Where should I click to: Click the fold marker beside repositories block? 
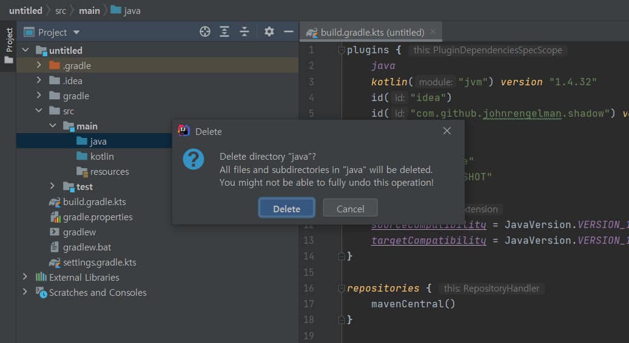pos(341,289)
